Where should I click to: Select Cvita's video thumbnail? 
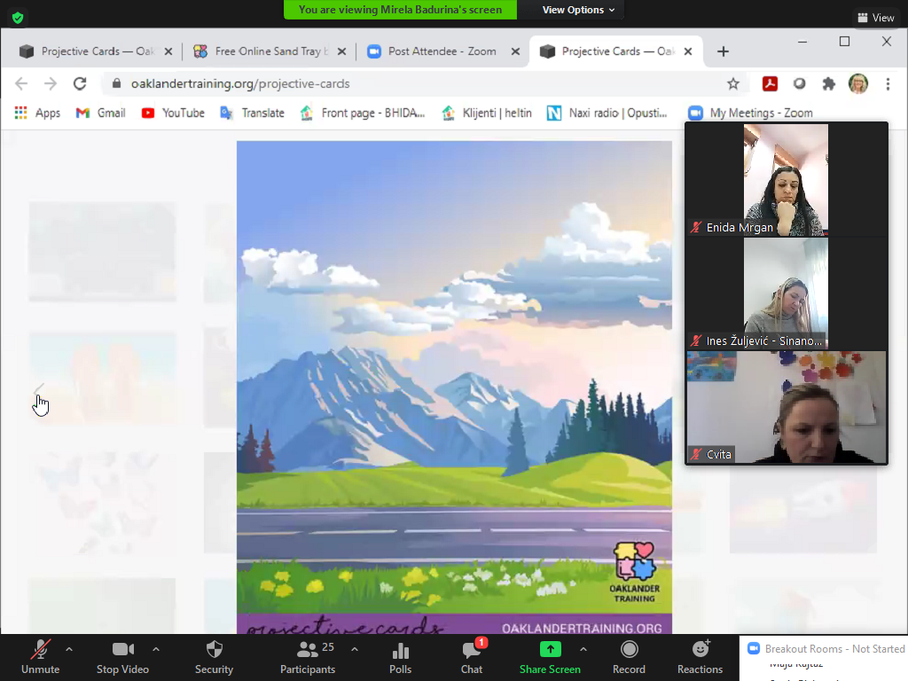click(x=787, y=407)
